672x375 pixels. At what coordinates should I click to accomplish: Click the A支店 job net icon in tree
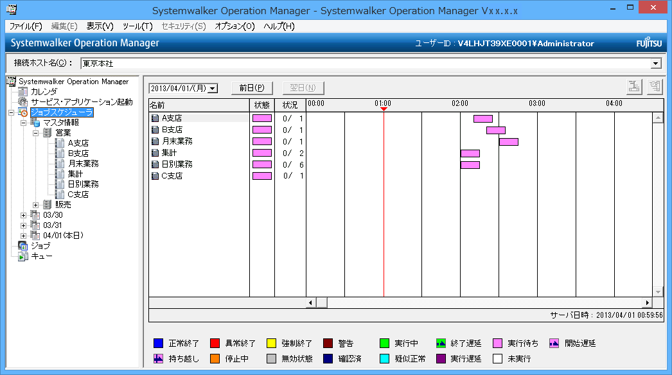60,143
